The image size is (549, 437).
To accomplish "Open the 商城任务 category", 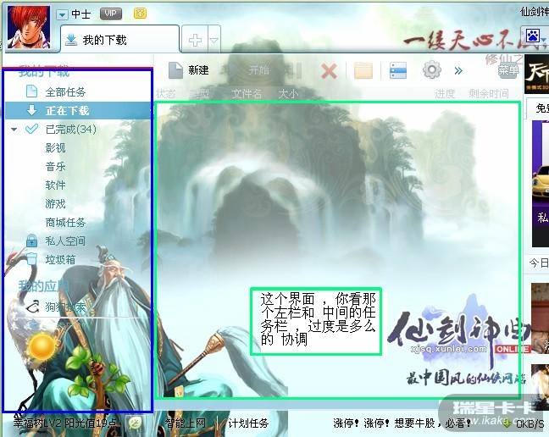I will (65, 222).
